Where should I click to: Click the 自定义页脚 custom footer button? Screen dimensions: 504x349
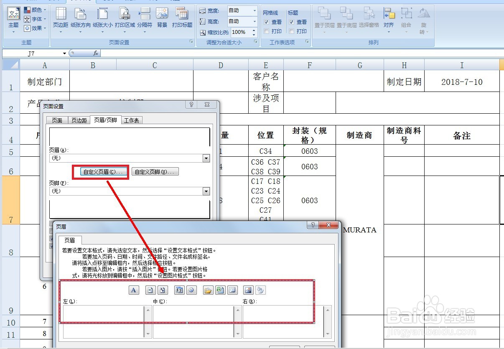[155, 171]
